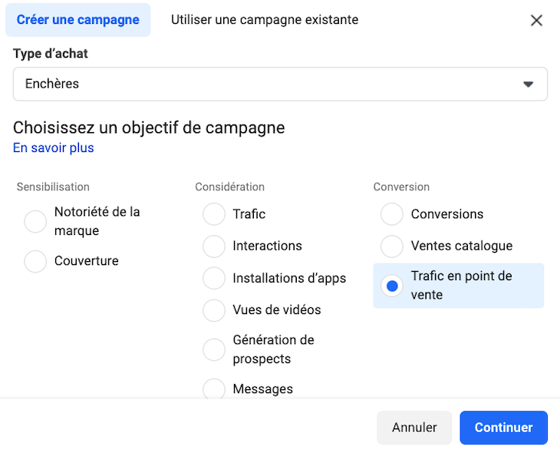This screenshot has width=560, height=453.
Task: Click the Choisissez un objectif de campagne heading
Action: tap(149, 127)
